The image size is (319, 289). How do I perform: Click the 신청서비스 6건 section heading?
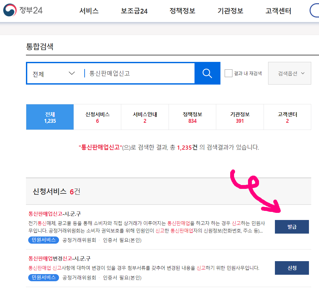(56, 191)
